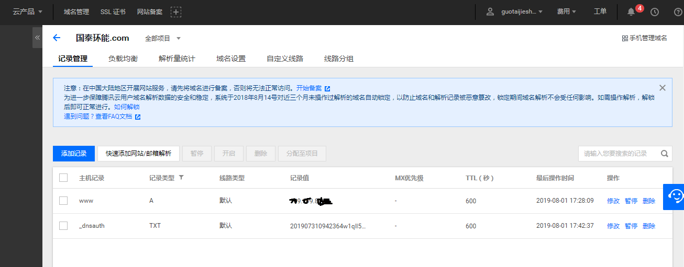Viewport: 684px width, 267px height.
Task: Click 删除 for the www record
Action: (x=649, y=201)
